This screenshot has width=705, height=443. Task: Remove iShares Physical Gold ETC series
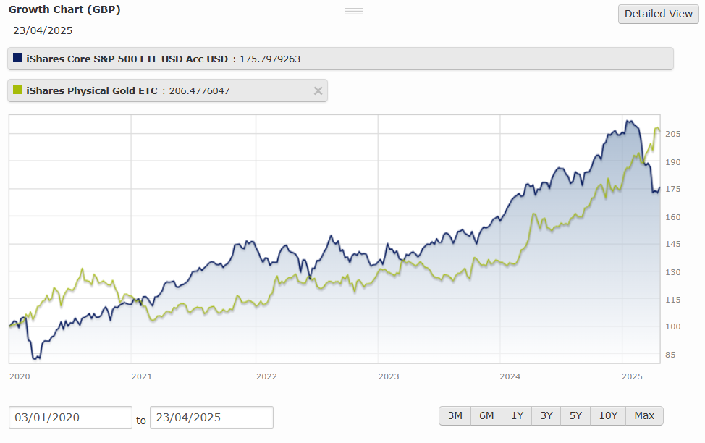point(318,91)
